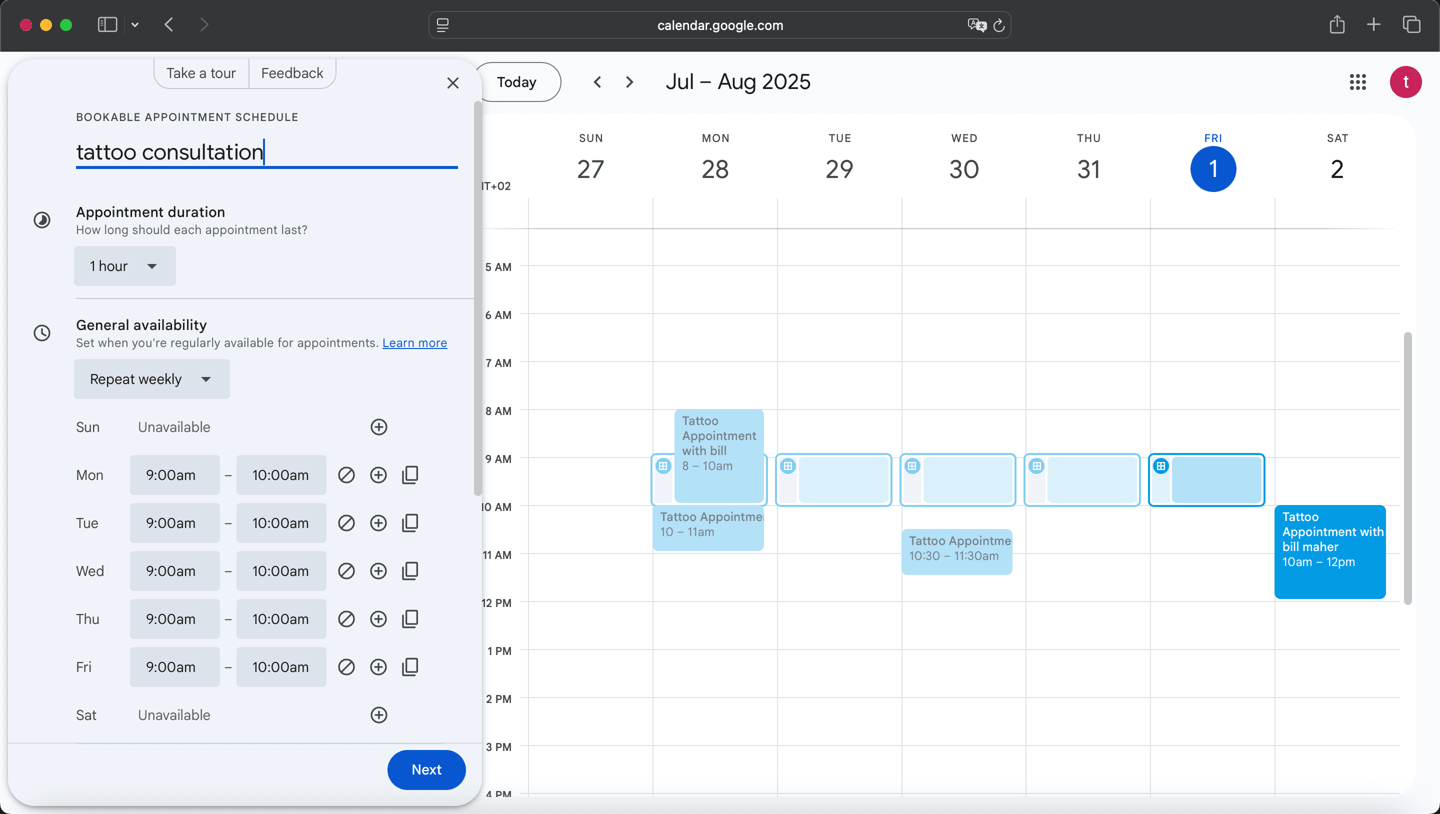Viewport: 1440px width, 814px height.
Task: Open the Monday start time 9:00am field
Action: 174,475
